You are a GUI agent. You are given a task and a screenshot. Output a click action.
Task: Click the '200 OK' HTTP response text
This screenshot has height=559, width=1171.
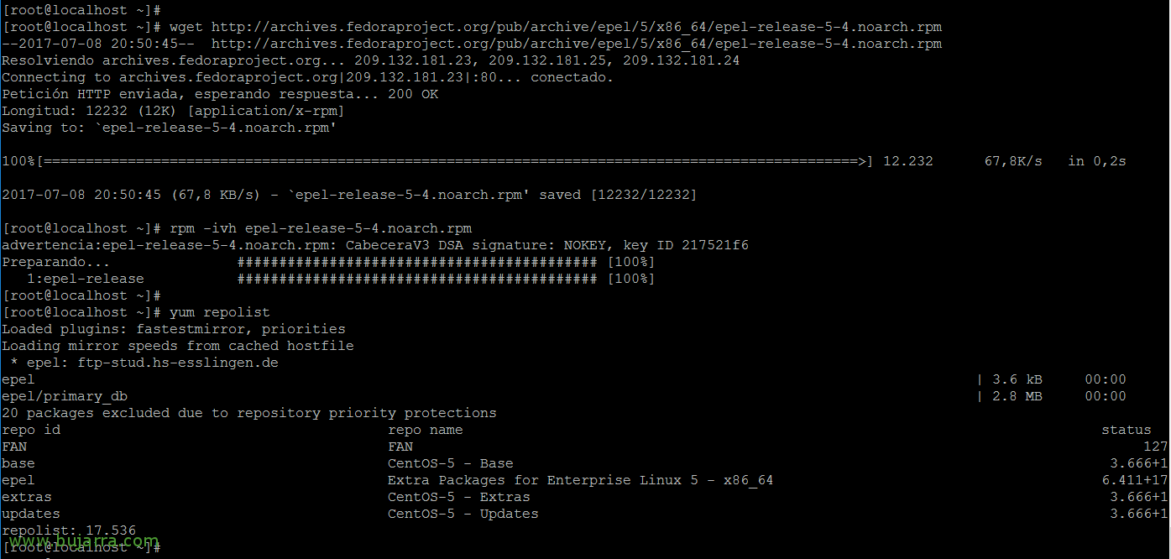tap(413, 94)
